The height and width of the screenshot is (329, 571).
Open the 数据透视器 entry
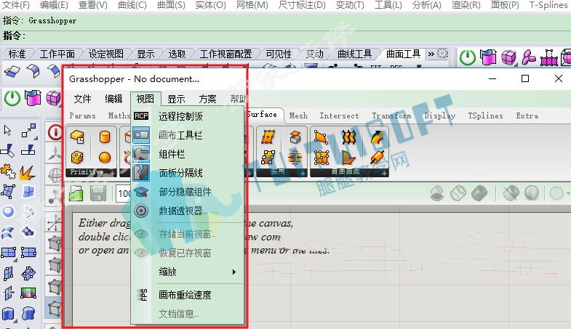(188, 211)
